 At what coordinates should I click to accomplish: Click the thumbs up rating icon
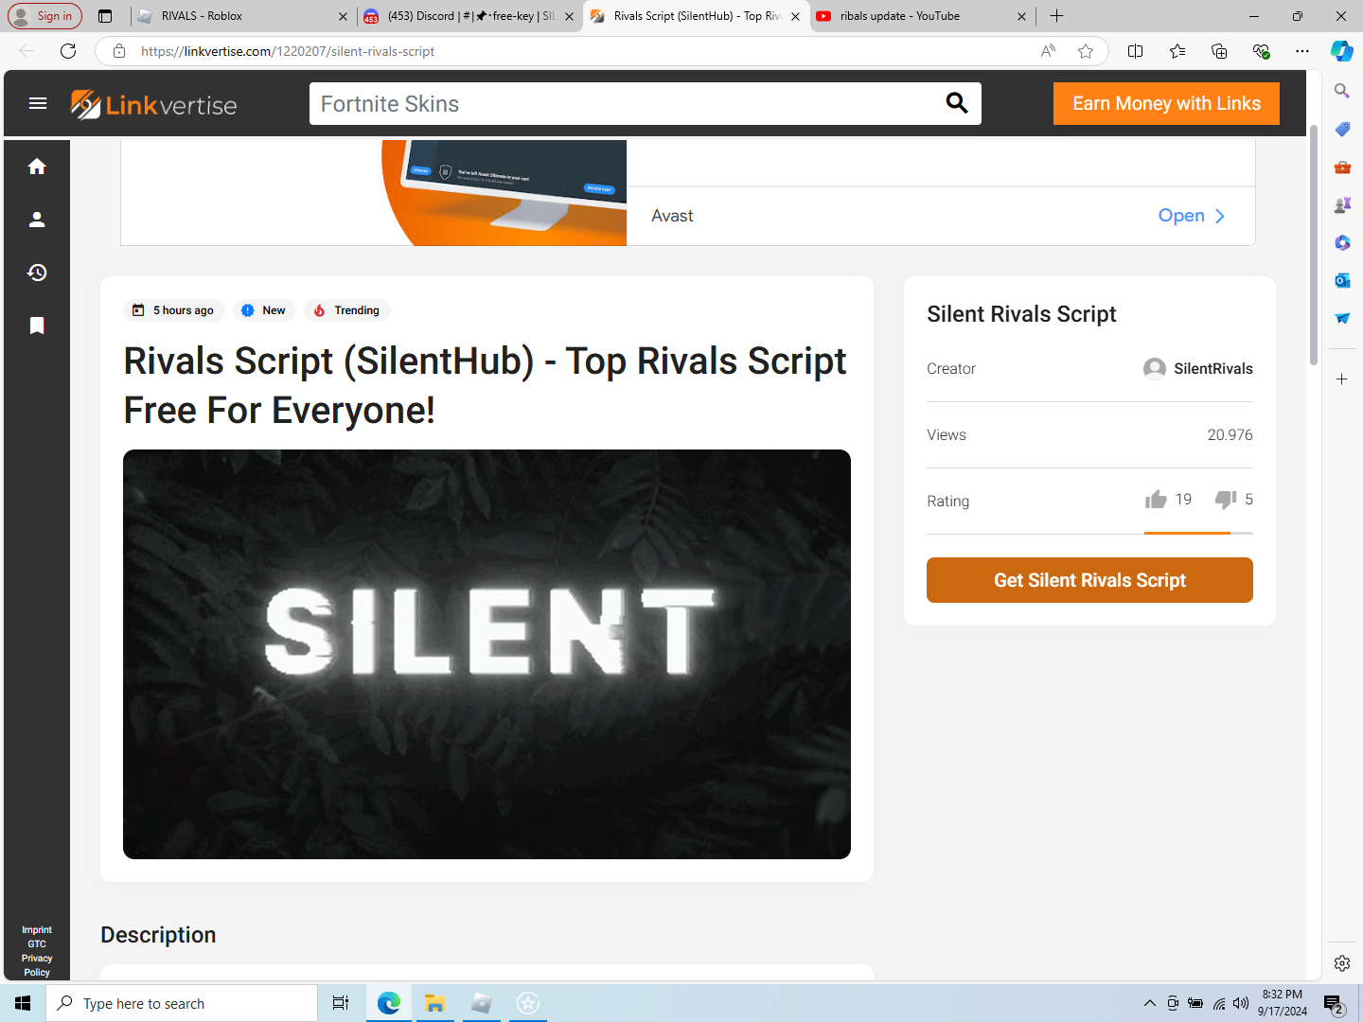(1156, 500)
